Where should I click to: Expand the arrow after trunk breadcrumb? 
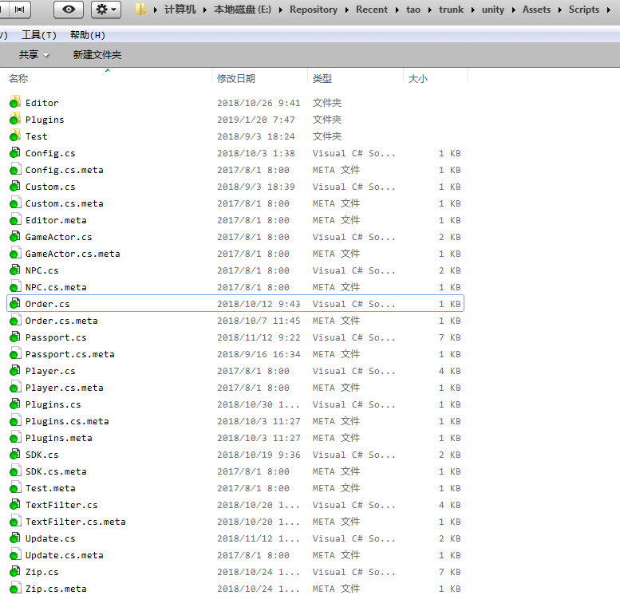click(473, 10)
